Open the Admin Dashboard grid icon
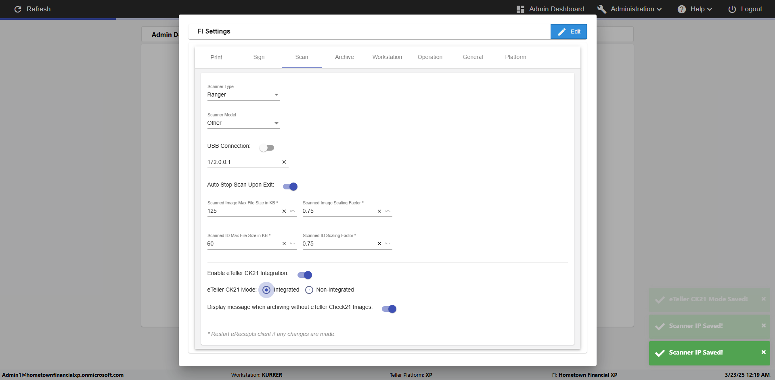775x380 pixels. click(x=520, y=9)
